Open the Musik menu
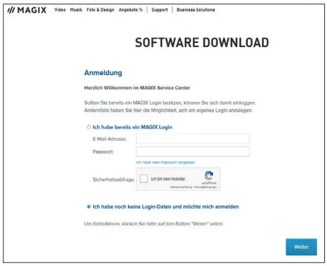327x266 pixels. 76,10
